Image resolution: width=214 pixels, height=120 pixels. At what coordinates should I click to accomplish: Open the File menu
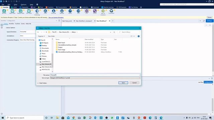[x=3, y=4]
